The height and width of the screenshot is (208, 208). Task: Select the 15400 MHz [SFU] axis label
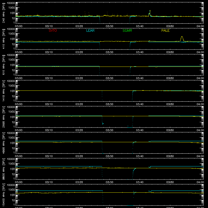[4, 195]
